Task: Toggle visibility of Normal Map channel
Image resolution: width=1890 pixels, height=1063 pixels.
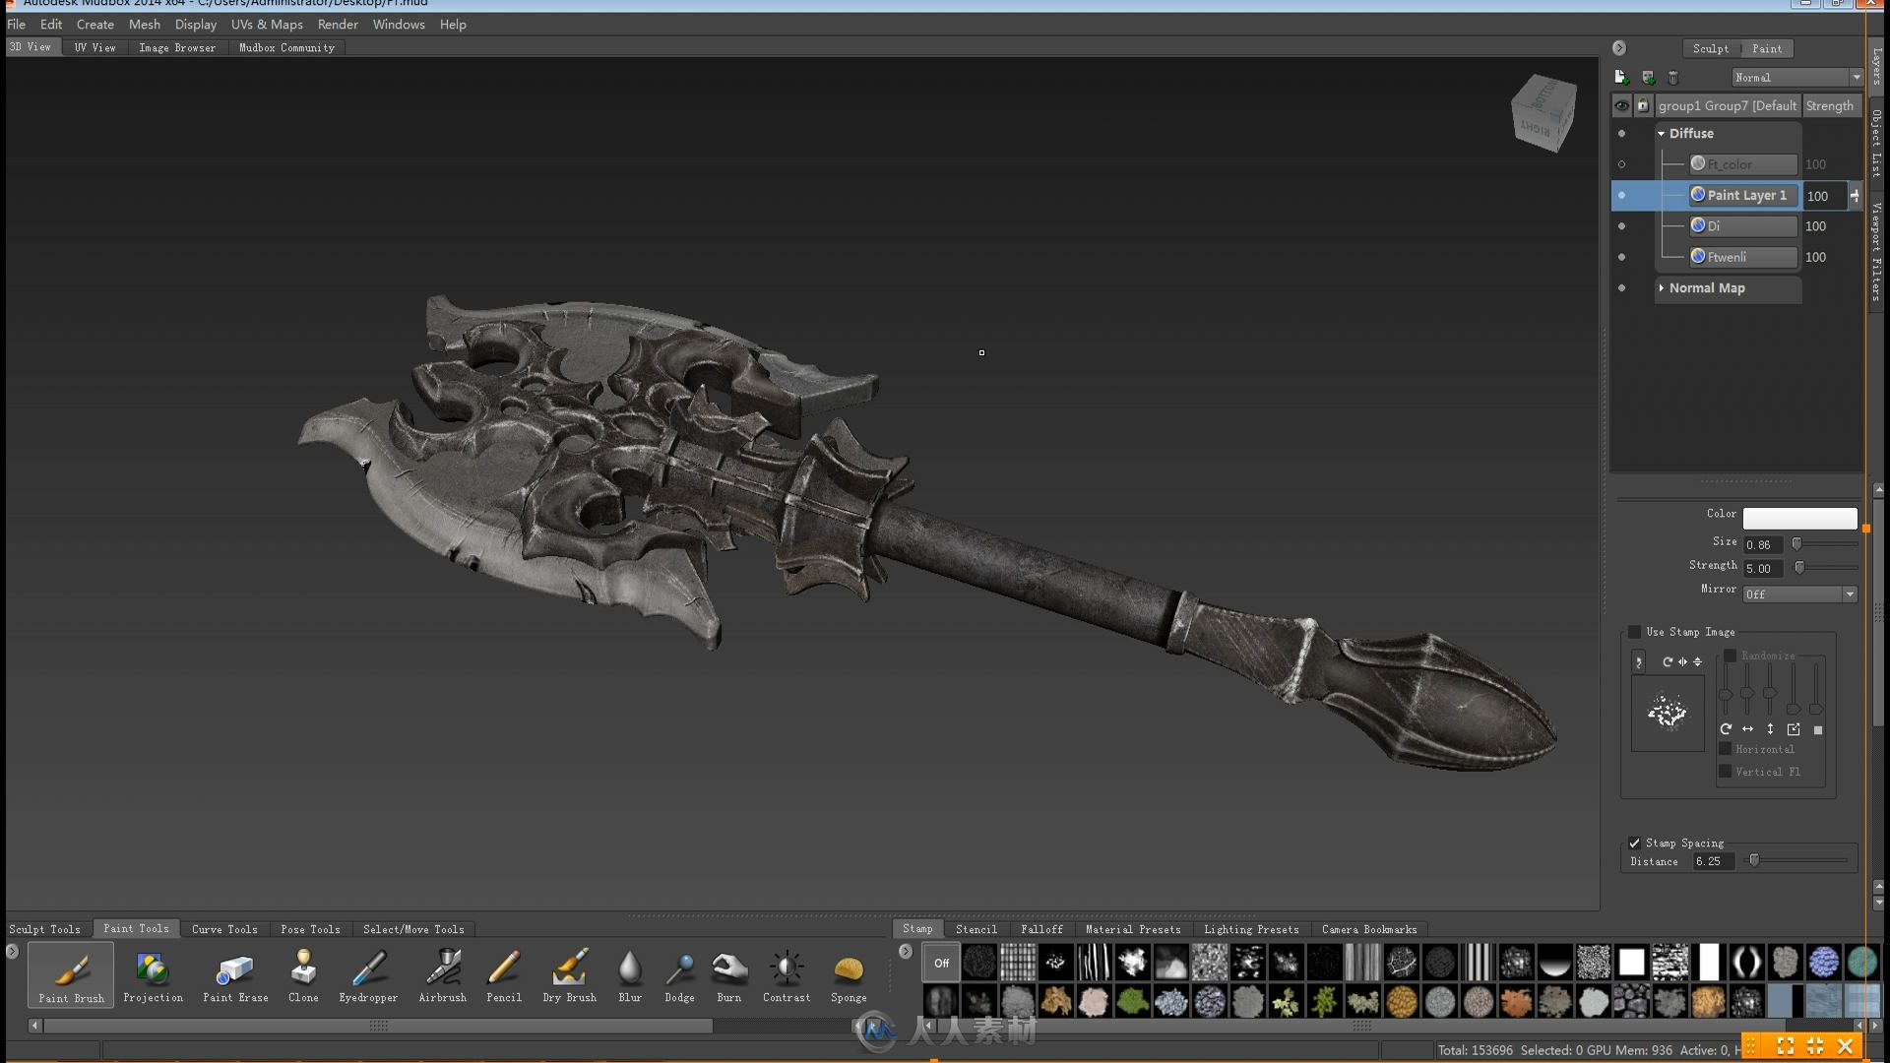Action: pos(1621,288)
